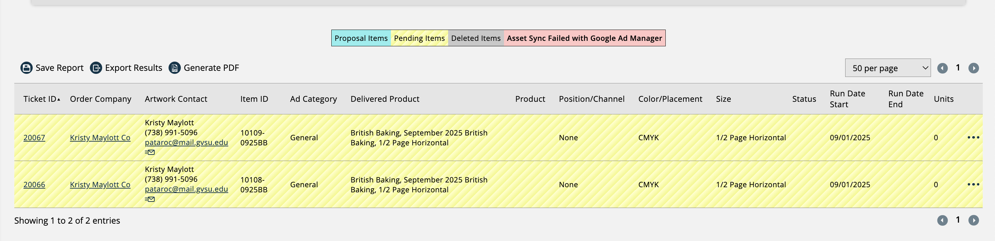This screenshot has height=241, width=995.
Task: Click the Pending Items yellow legend swatch
Action: click(x=419, y=38)
